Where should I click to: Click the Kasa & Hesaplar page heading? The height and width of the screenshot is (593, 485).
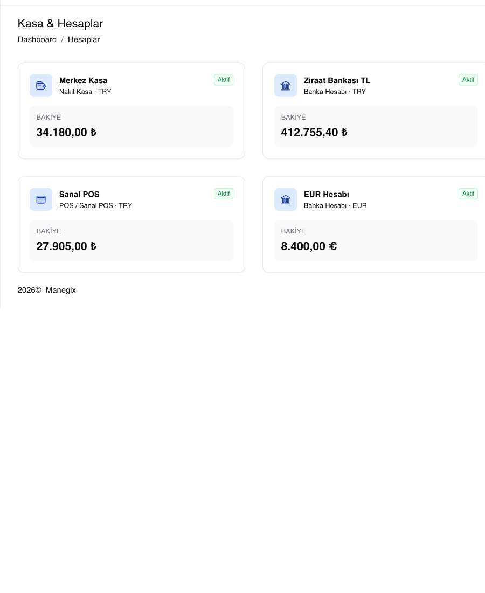click(x=60, y=23)
